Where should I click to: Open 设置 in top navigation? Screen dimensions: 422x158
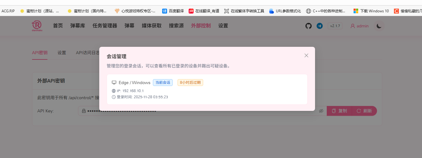[223, 26]
